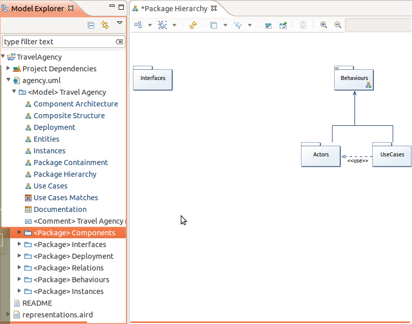Select the Use Cases Matches table

[x=66, y=198]
